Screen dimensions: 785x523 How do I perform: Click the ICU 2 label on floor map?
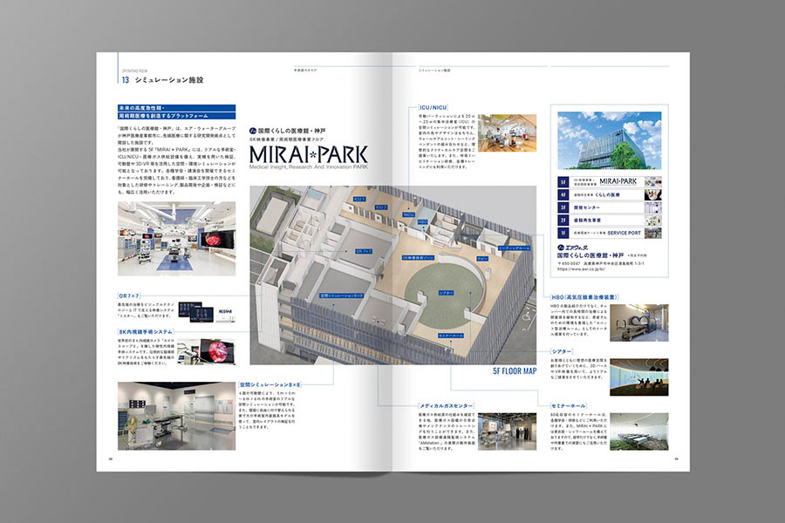point(381,207)
